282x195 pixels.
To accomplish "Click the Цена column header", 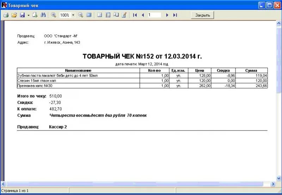I will pos(200,71).
